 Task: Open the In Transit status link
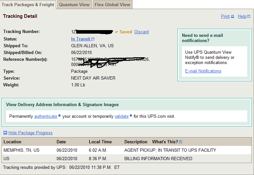[81, 39]
